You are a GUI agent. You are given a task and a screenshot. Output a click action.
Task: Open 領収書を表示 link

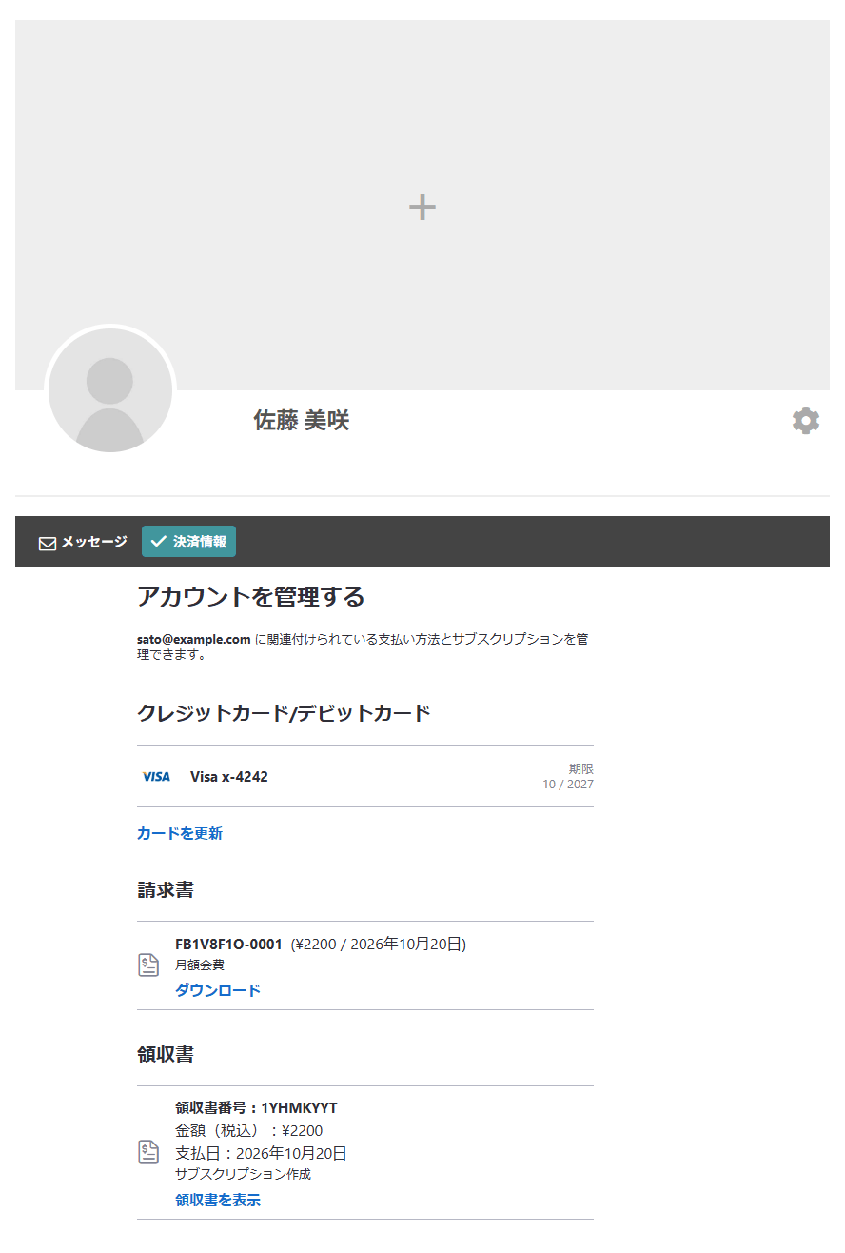tap(218, 1200)
